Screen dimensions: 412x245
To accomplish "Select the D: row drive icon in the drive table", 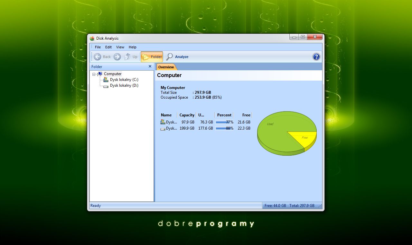I will pos(163,128).
